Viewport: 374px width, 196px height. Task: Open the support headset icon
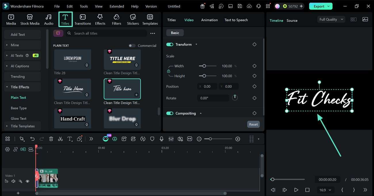[x=258, y=6]
